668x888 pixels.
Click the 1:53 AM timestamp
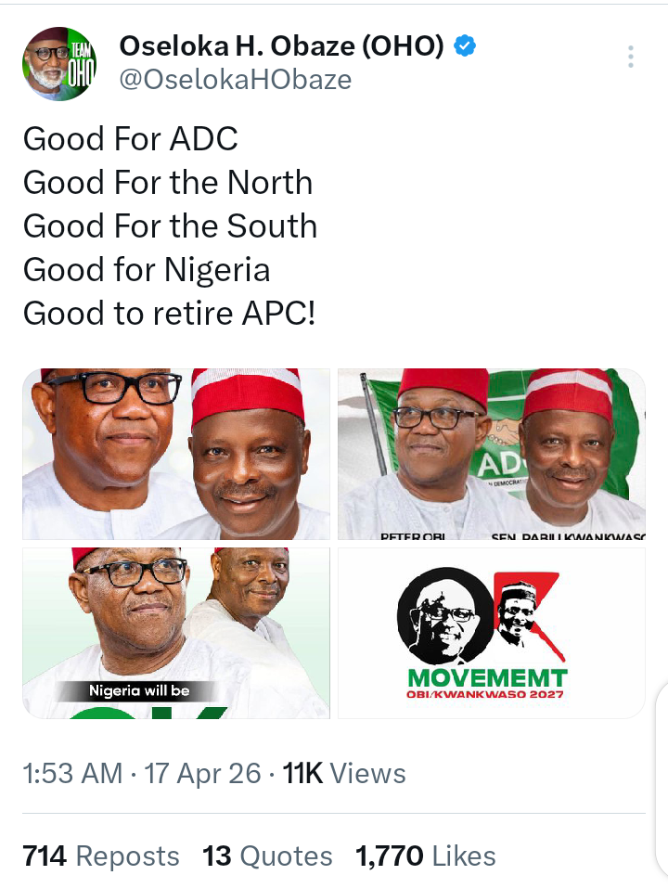point(72,774)
